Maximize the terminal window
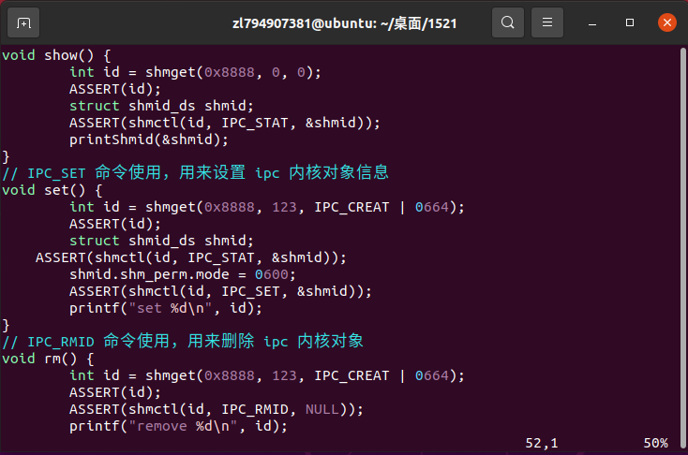 coord(630,22)
